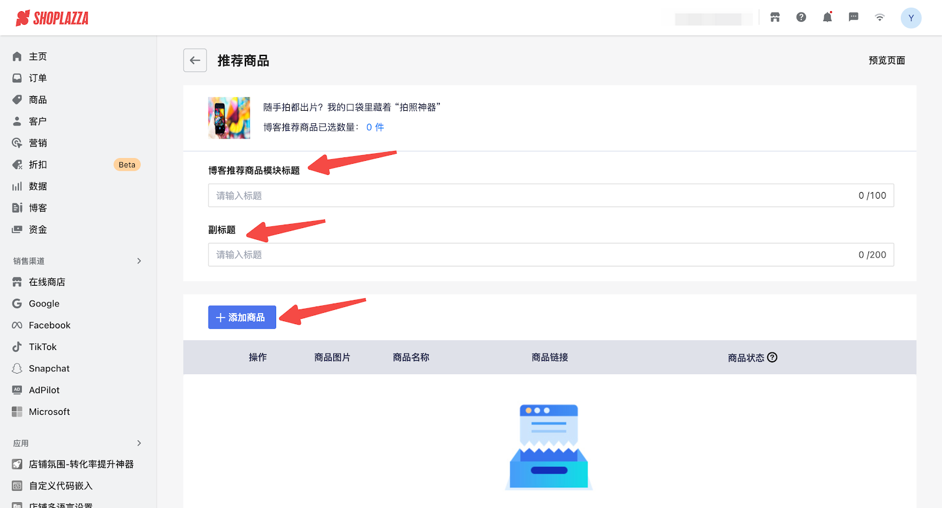942x508 pixels.
Task: Click the help question mark icon in header
Action: tap(801, 18)
